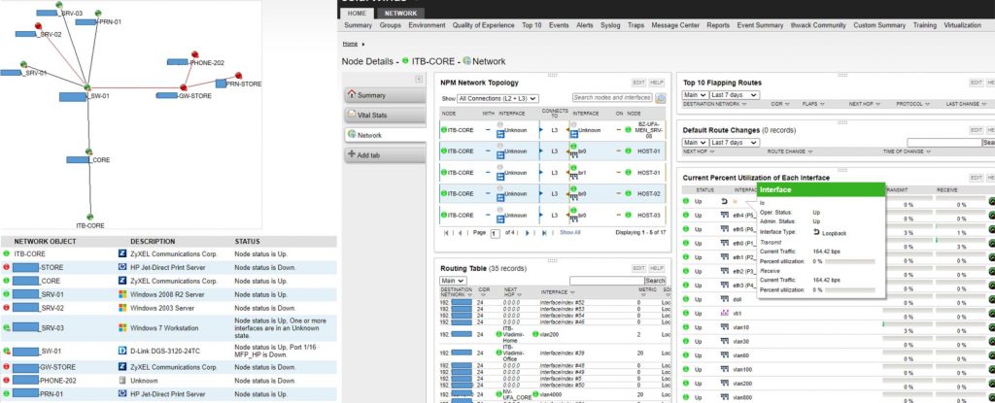This screenshot has width=995, height=403.
Task: Open the Top 10 menu item
Action: click(x=532, y=25)
